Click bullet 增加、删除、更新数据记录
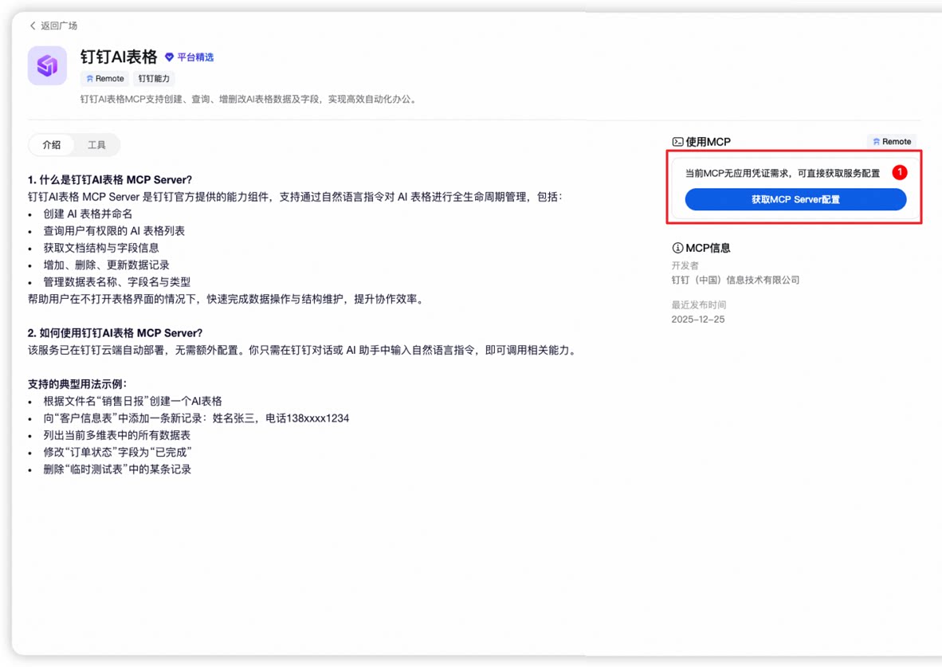The height and width of the screenshot is (667, 942). pos(106,265)
